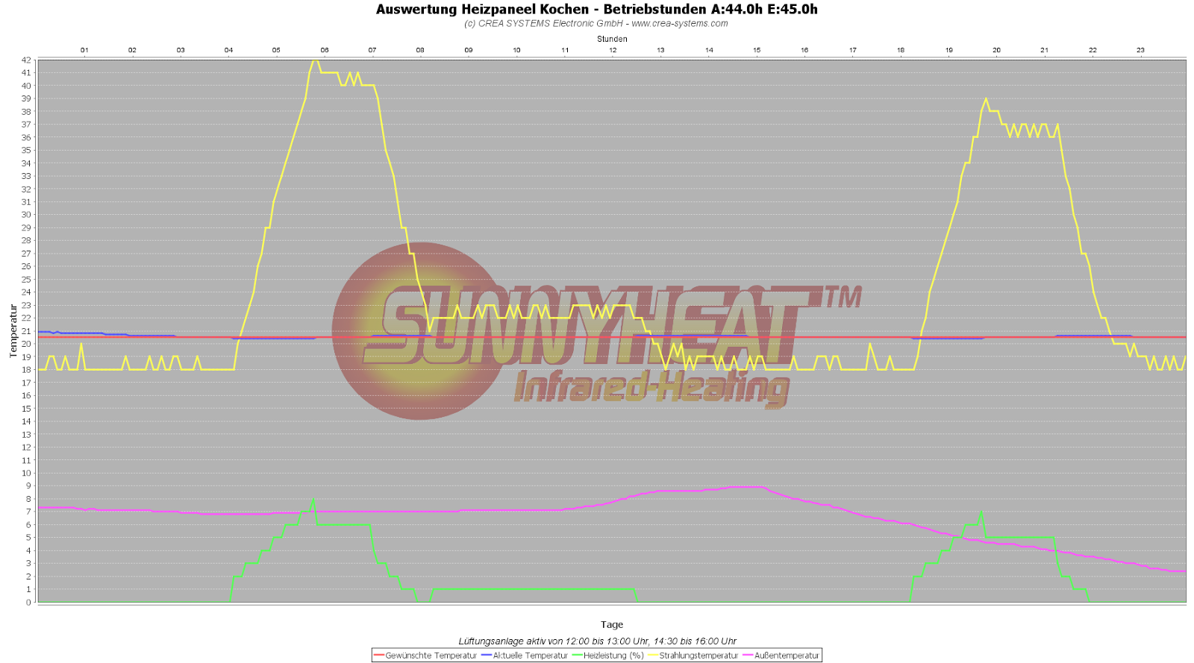
Task: Click temperature tick '30' on left axis
Action: click(x=26, y=215)
